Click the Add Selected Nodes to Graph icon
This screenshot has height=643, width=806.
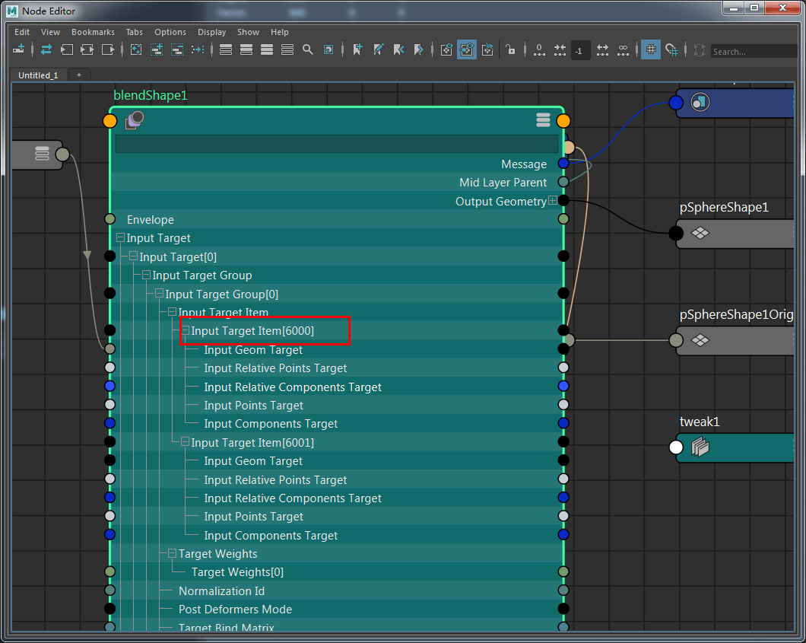pyautogui.click(x=157, y=49)
